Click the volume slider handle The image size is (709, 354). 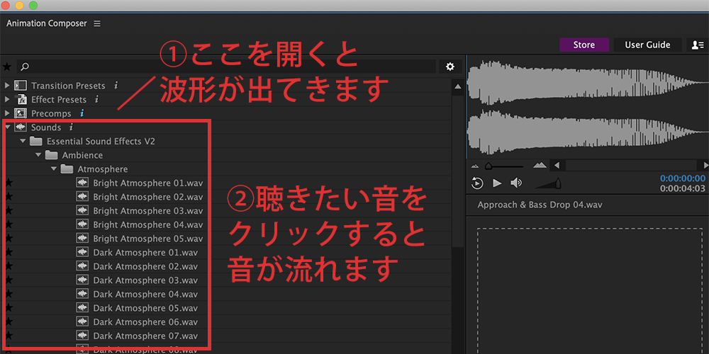click(559, 183)
